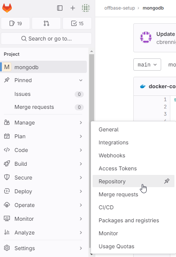
Task: Open Merge requests in the Settings flyout
Action: click(133, 194)
